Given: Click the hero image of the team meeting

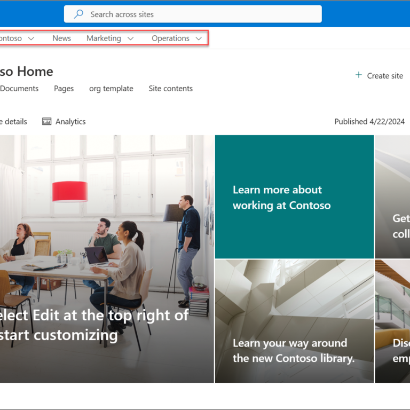Looking at the screenshot, I should click(x=107, y=224).
